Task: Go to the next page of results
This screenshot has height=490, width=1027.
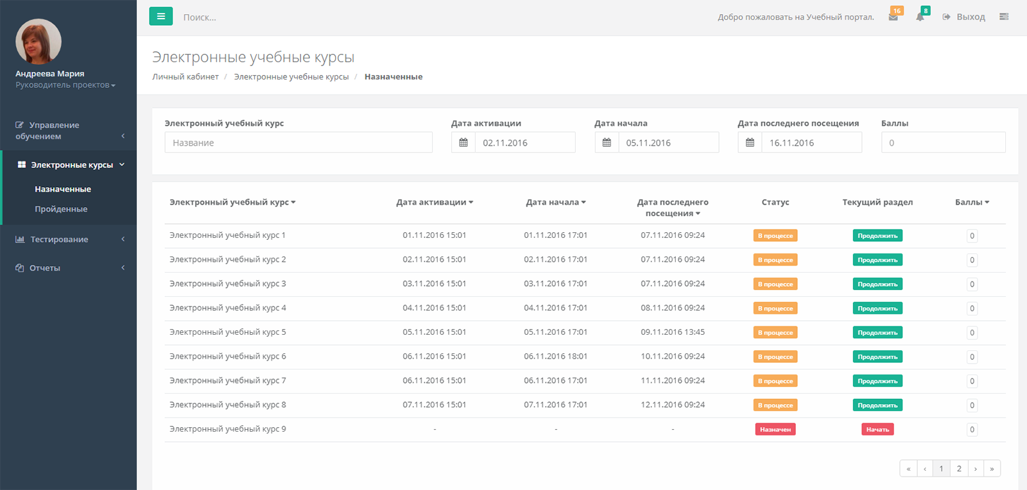Action: point(976,469)
